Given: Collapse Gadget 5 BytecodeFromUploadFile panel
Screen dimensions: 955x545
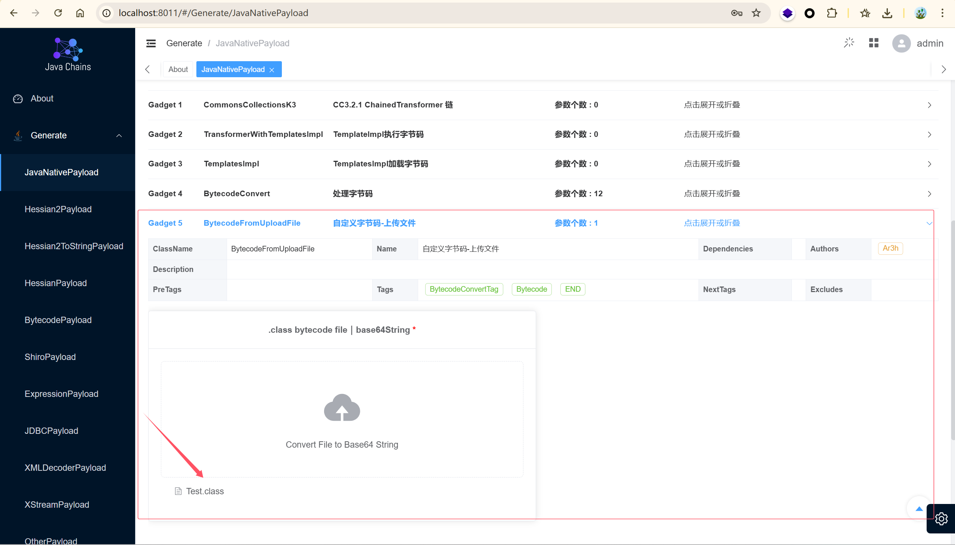Looking at the screenshot, I should point(929,223).
